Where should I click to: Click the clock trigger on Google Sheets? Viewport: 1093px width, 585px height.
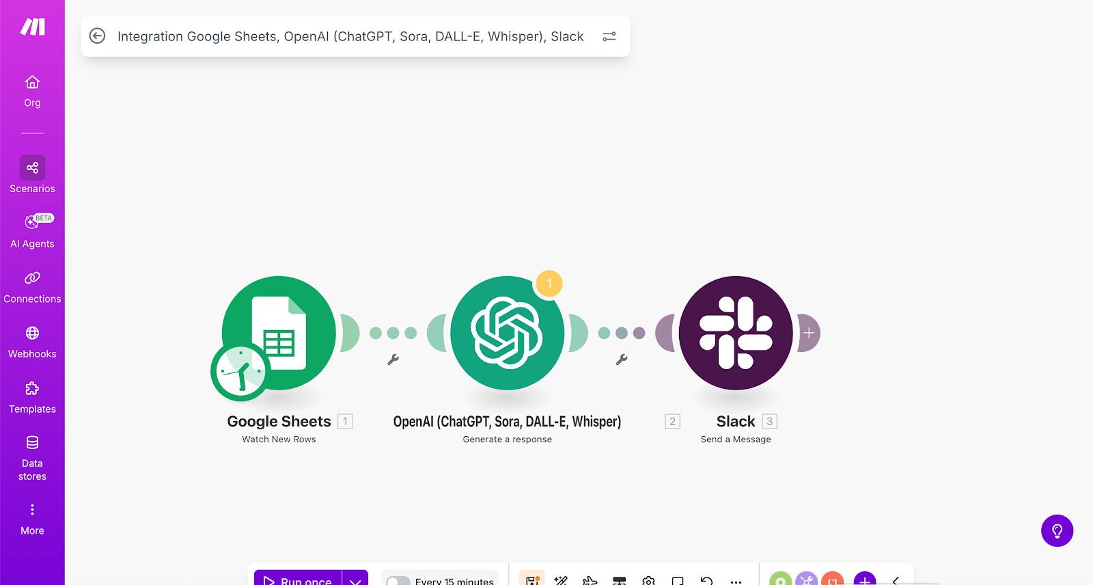pyautogui.click(x=240, y=372)
